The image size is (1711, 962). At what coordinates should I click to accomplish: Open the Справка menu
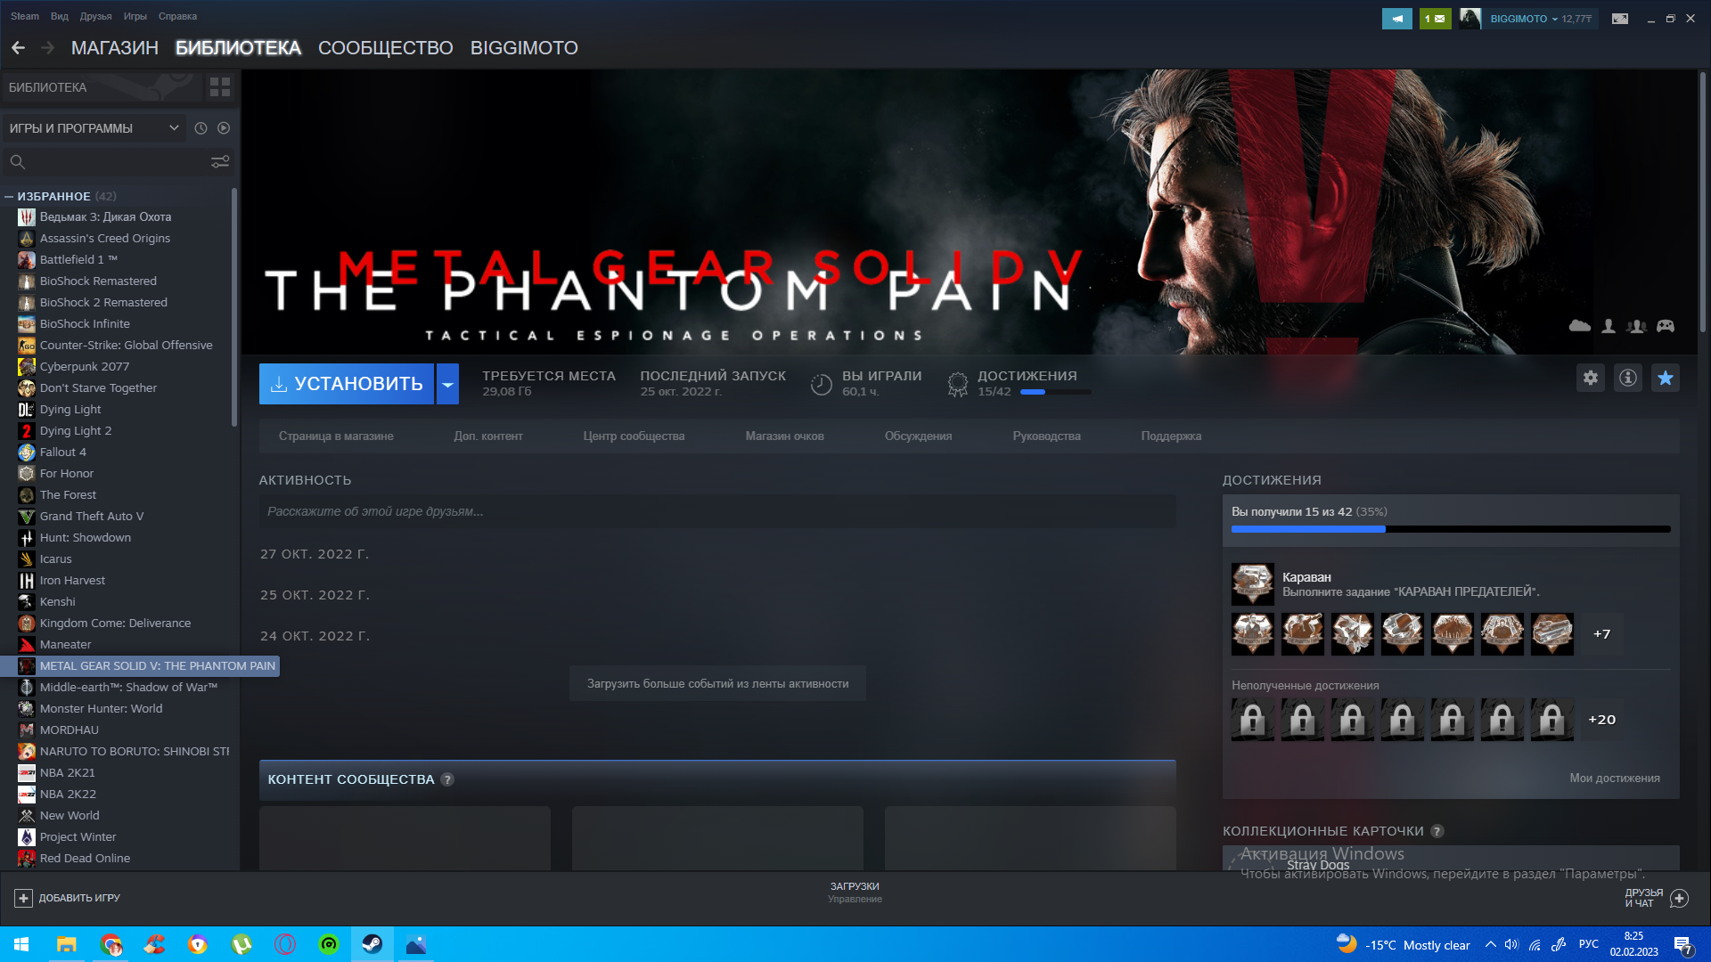177,16
